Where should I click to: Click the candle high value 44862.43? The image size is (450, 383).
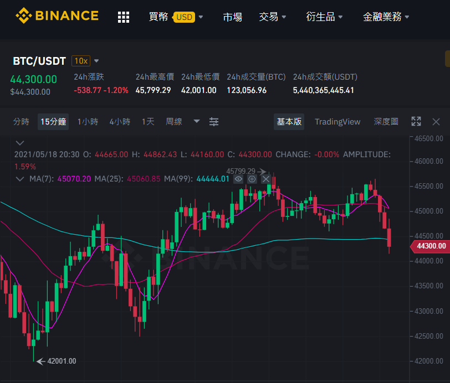tap(160, 154)
